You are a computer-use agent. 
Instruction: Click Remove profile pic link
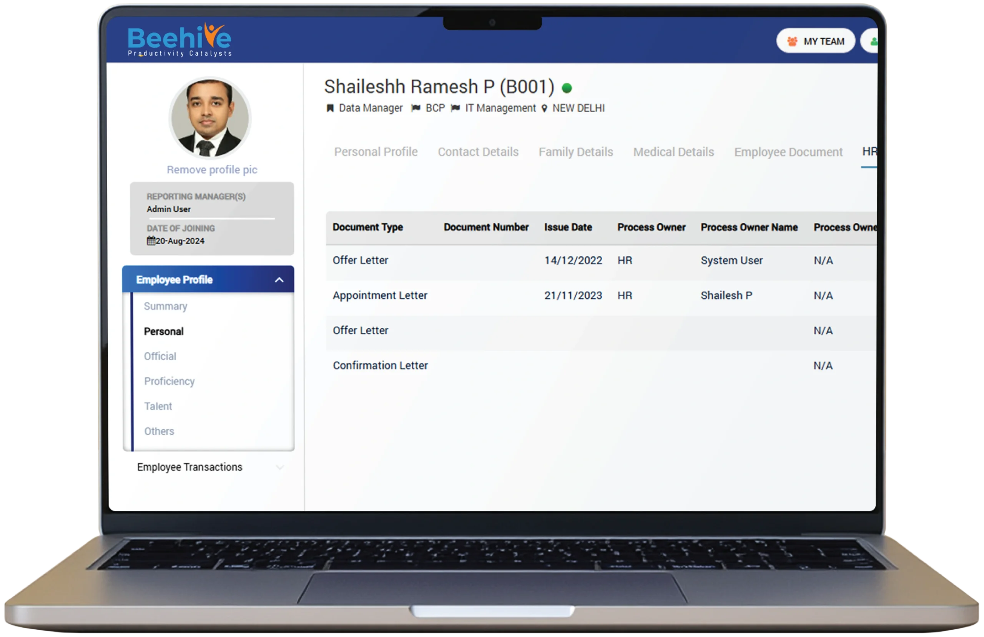click(212, 170)
